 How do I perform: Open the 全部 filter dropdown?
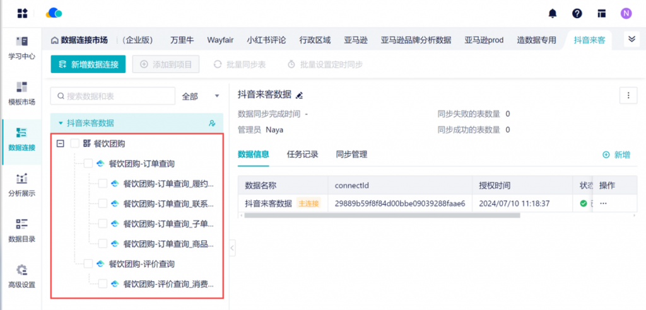[201, 96]
